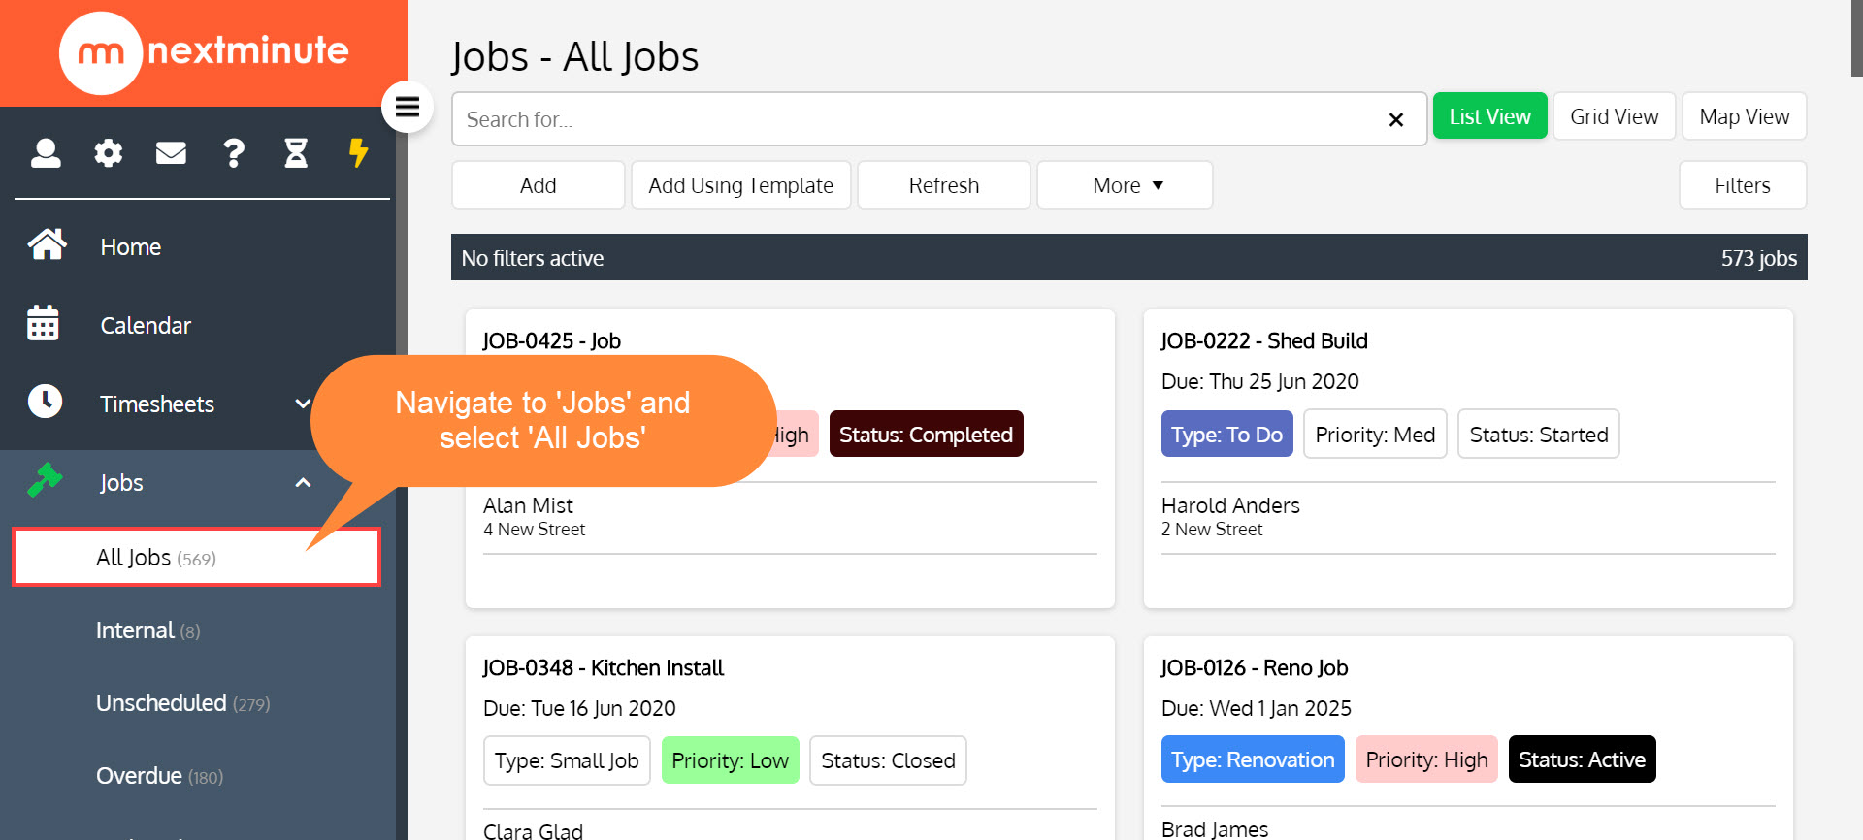Open messages envelope icon
1863x840 pixels.
point(171,153)
